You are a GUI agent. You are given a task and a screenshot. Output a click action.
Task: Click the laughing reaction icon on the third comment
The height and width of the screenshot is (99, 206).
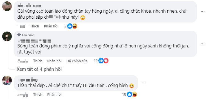(135, 94)
